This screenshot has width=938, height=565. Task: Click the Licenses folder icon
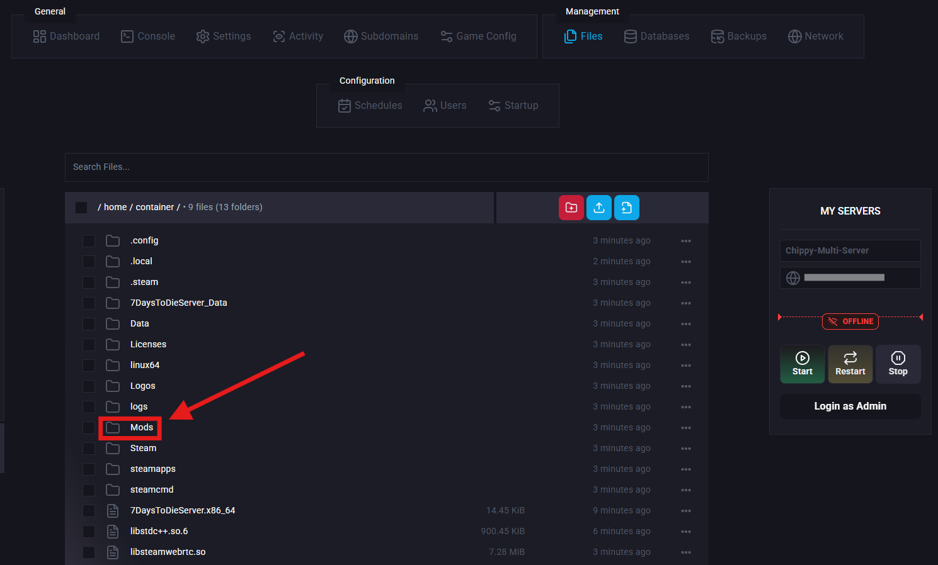click(x=113, y=344)
